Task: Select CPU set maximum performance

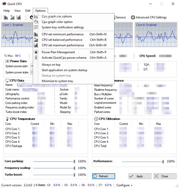Action: (74, 45)
